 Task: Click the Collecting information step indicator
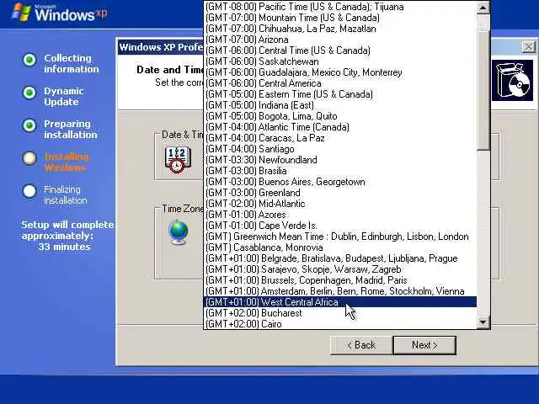pos(29,60)
